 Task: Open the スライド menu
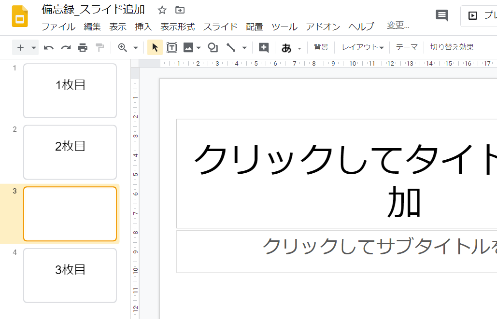[x=220, y=27]
